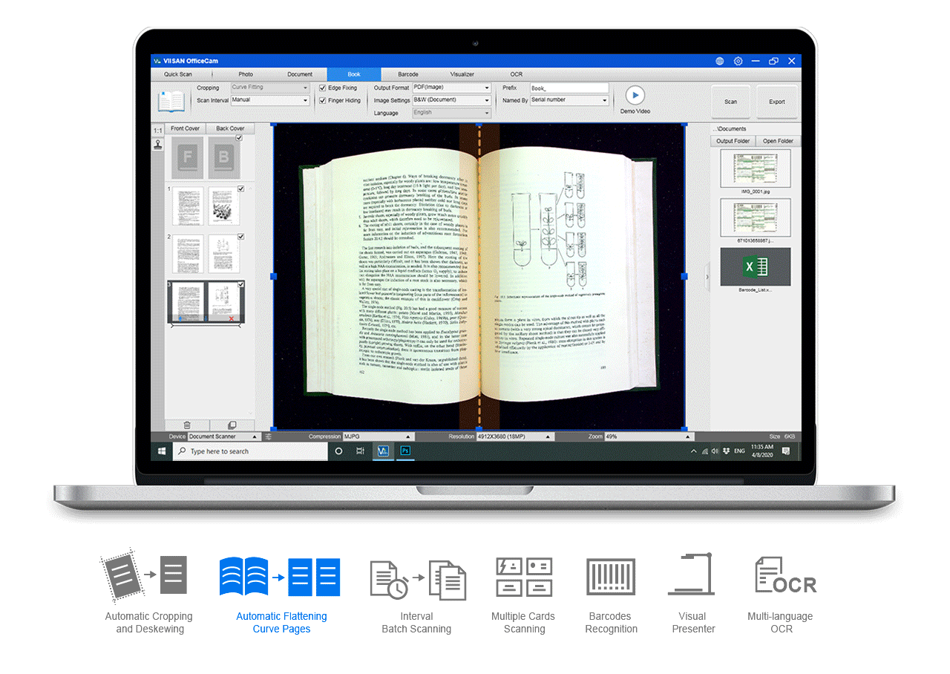Open the Language English dropdown
Screen dimensions: 950x674
pos(452,112)
